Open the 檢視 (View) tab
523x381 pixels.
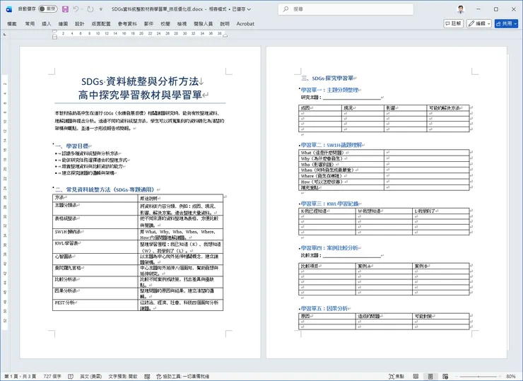coord(182,24)
